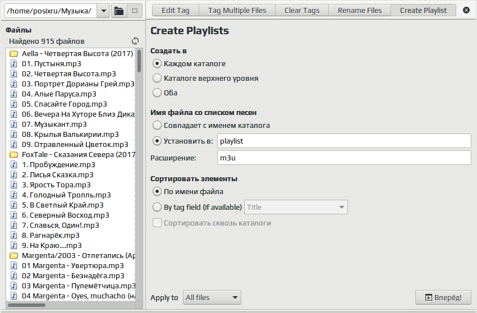Select By tag field (if available) option
The image size is (477, 313).
(157, 207)
